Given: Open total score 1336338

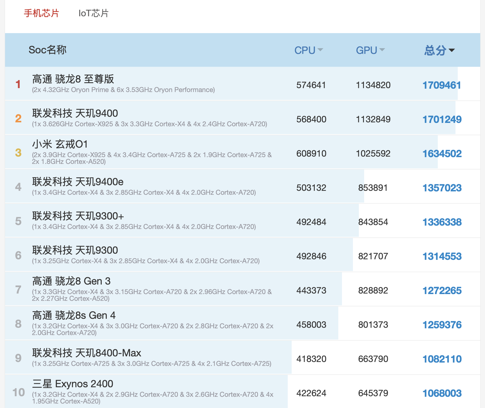Looking at the screenshot, I should click(442, 222).
